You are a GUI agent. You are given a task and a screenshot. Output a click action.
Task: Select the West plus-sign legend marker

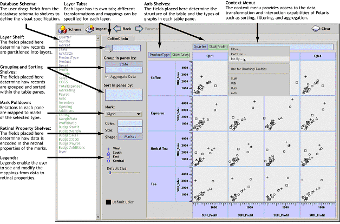point(109,148)
